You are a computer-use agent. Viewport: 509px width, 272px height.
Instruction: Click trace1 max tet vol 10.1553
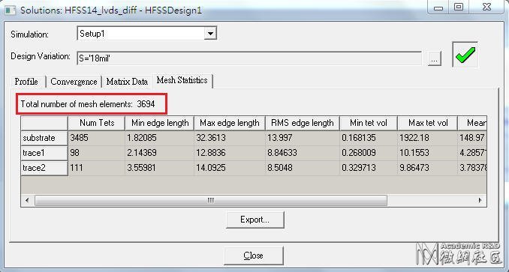click(428, 153)
